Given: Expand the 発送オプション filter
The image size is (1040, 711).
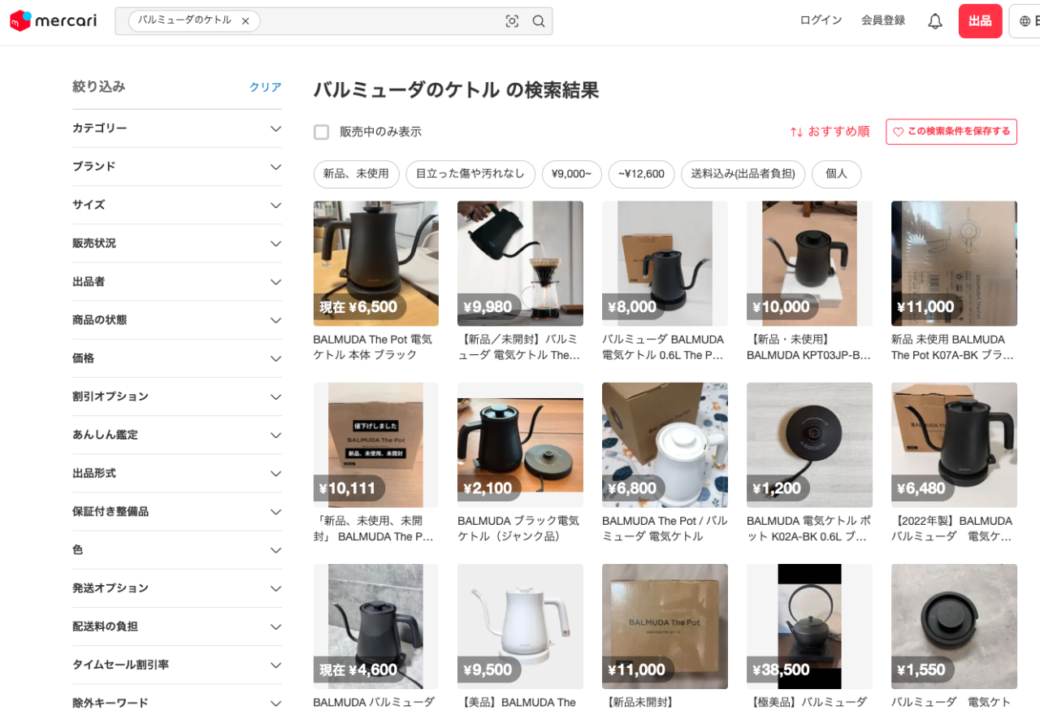Looking at the screenshot, I should click(x=177, y=588).
